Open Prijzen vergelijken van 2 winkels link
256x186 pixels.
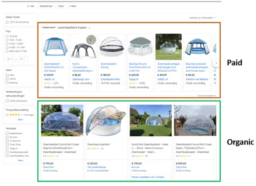coord(148,177)
